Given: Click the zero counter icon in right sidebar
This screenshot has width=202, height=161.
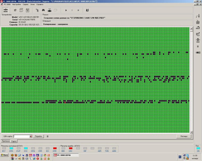Looking at the screenshot, I should click(x=198, y=40).
